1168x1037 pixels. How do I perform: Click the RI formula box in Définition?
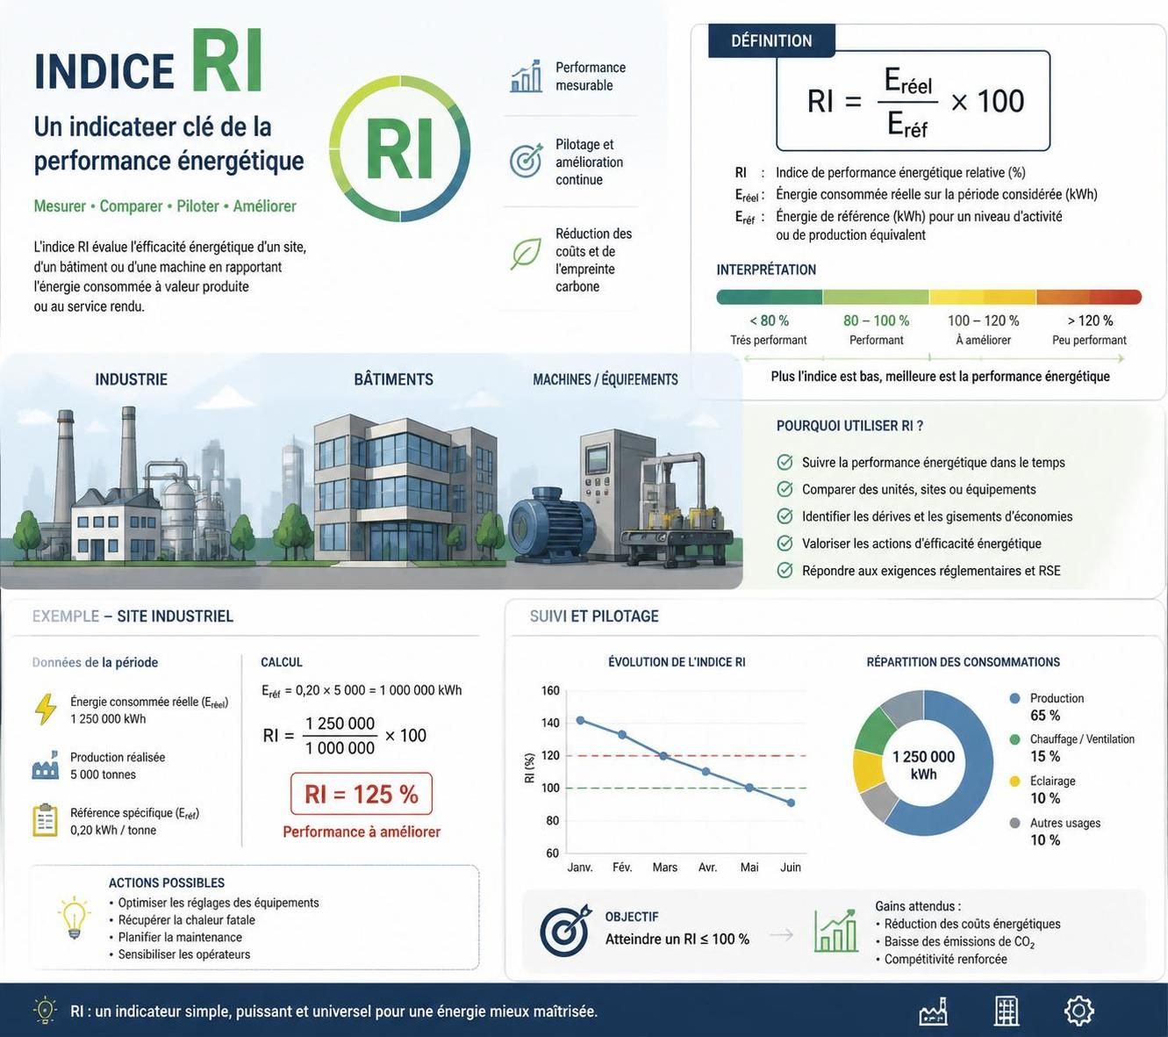[x=913, y=101]
